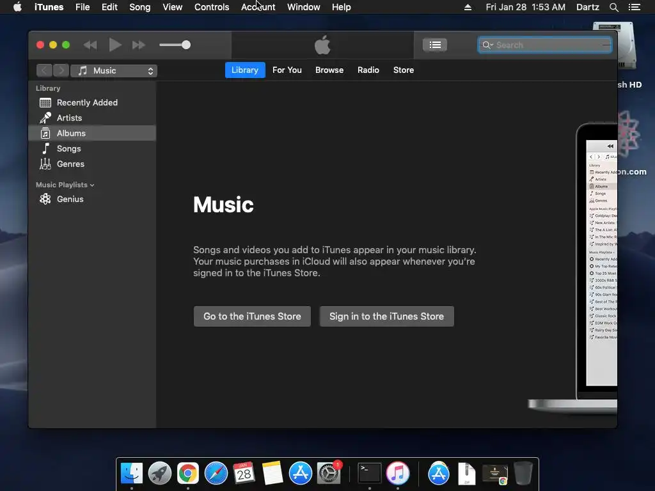The width and height of the screenshot is (655, 491).
Task: Open Safari compass in the Dock
Action: pyautogui.click(x=216, y=473)
